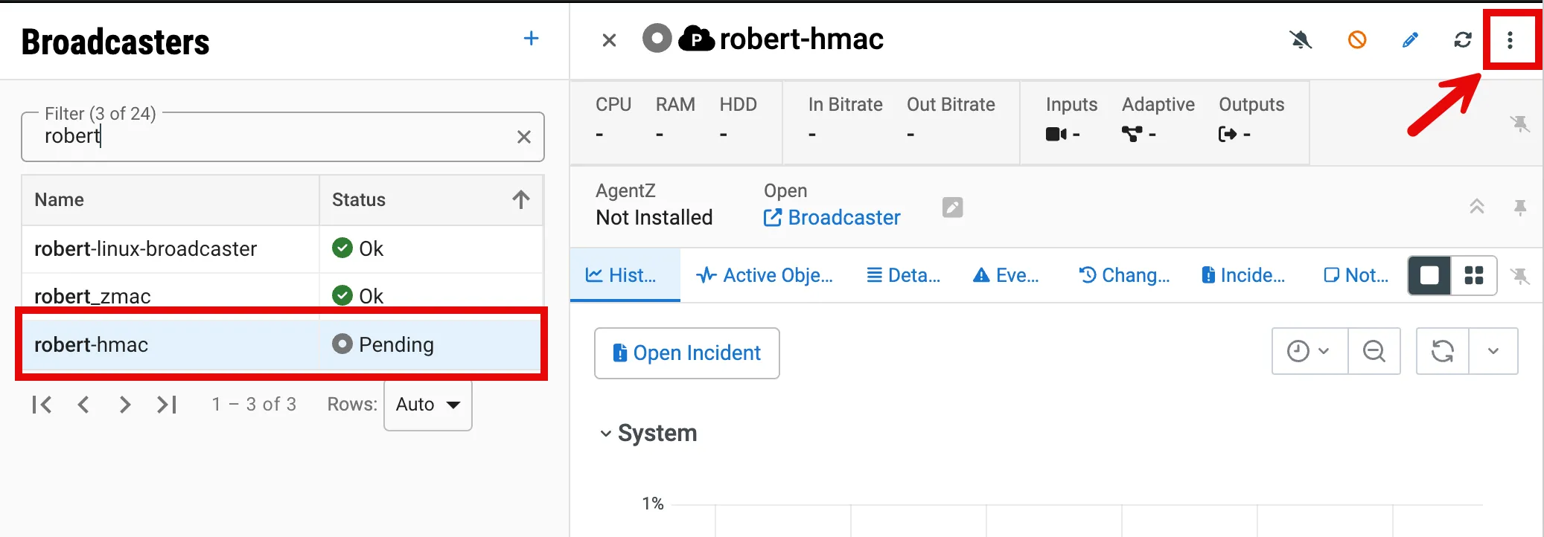The image size is (1544, 537).
Task: Switch to the Active Objects tab
Action: coord(765,275)
